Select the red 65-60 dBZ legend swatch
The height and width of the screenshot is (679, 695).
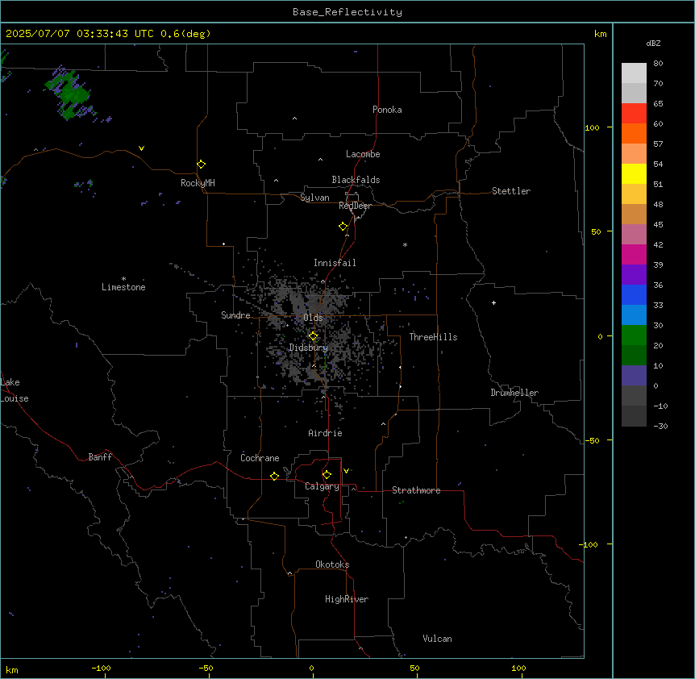click(x=634, y=113)
